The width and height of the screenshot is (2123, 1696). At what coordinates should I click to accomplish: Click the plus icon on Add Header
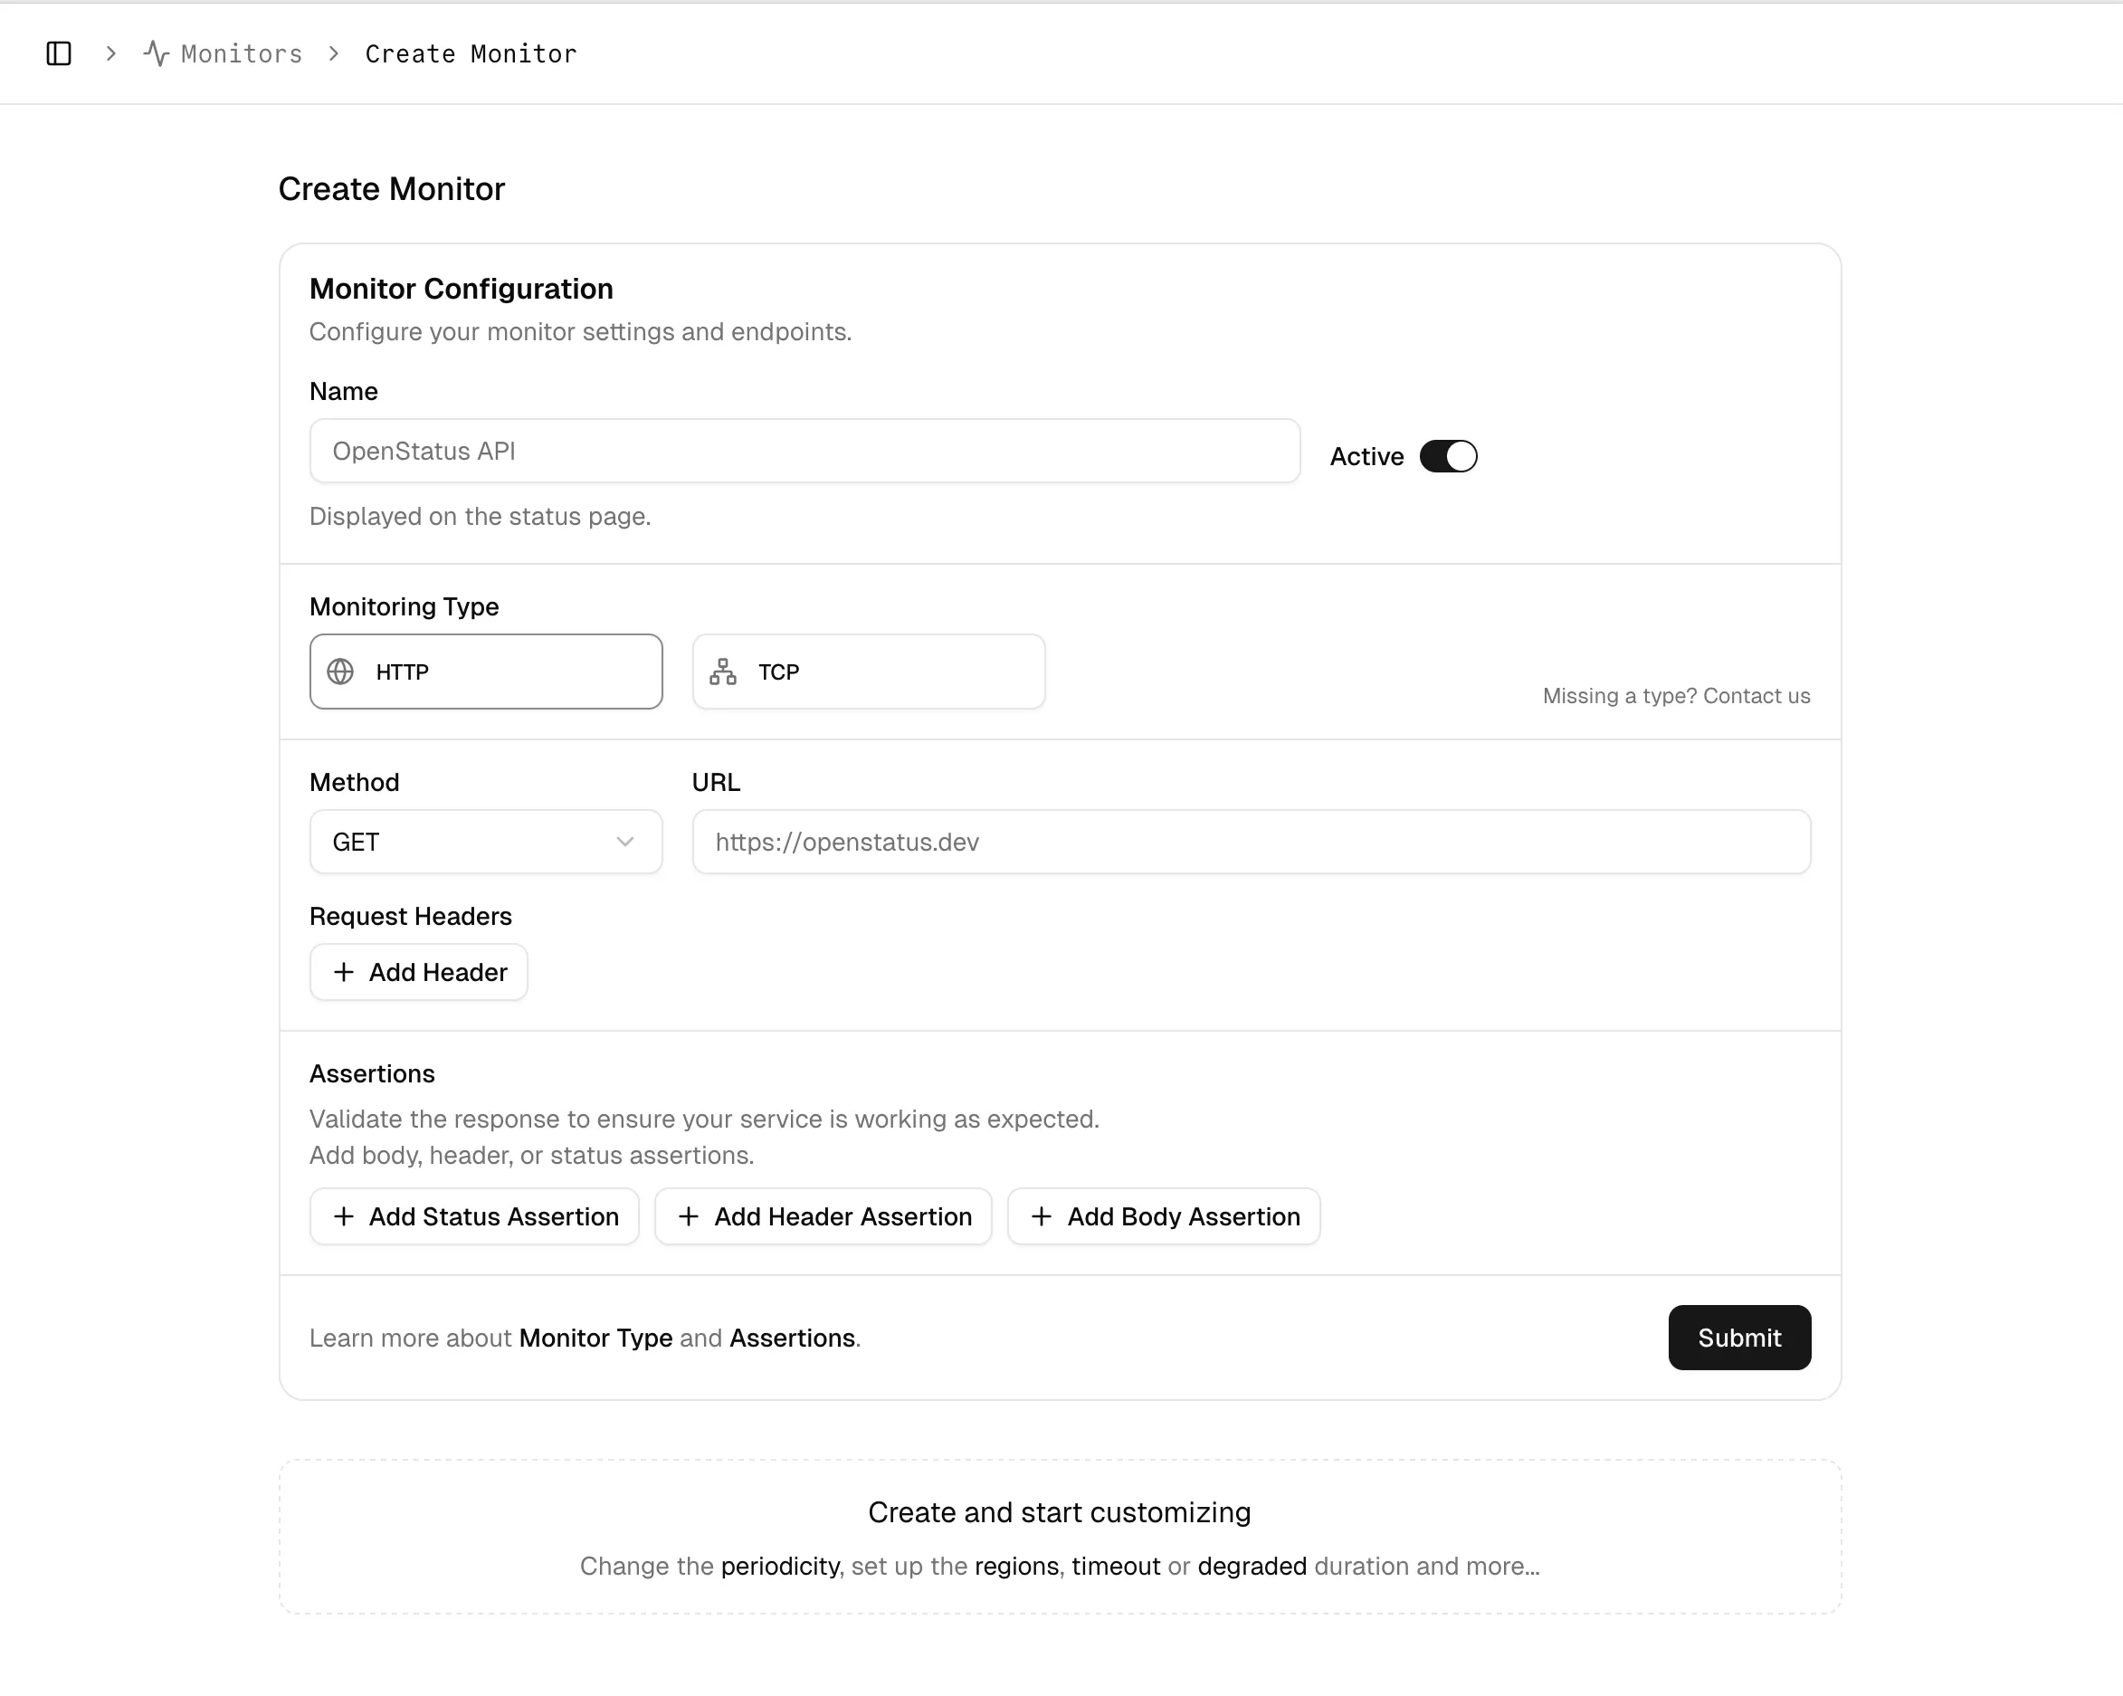pyautogui.click(x=343, y=972)
